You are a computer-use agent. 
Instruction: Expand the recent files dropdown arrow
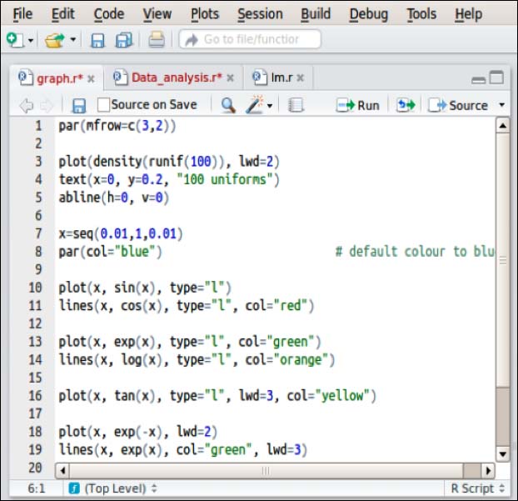pyautogui.click(x=73, y=40)
